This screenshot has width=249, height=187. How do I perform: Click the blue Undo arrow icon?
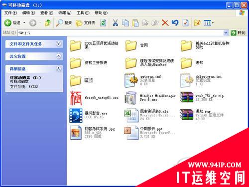click(175, 22)
